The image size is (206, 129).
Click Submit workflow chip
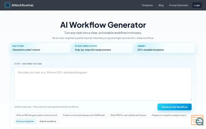click(x=48, y=121)
